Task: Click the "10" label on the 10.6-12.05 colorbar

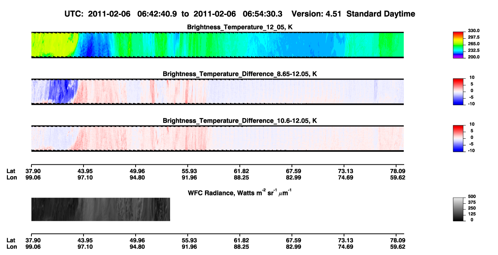Action: point(472,125)
